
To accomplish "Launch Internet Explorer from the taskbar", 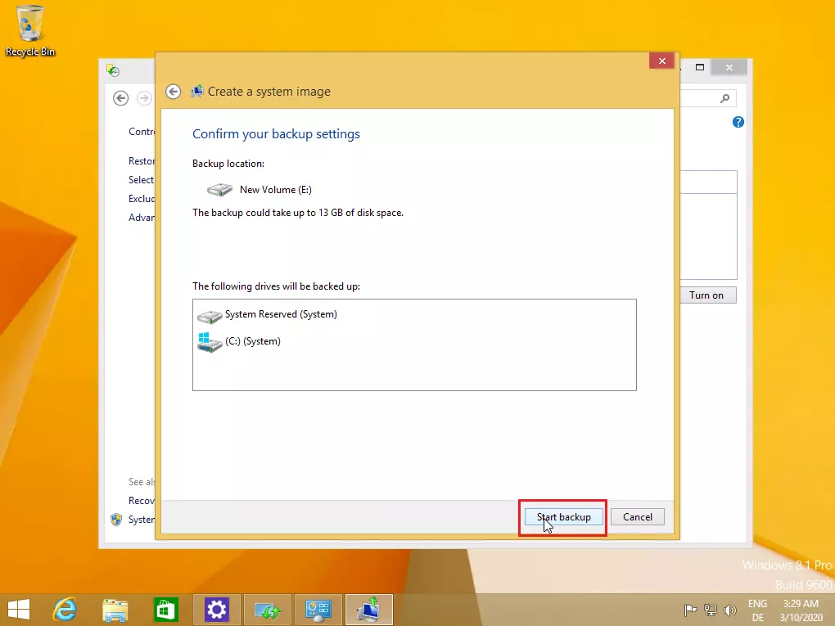I will tap(65, 610).
